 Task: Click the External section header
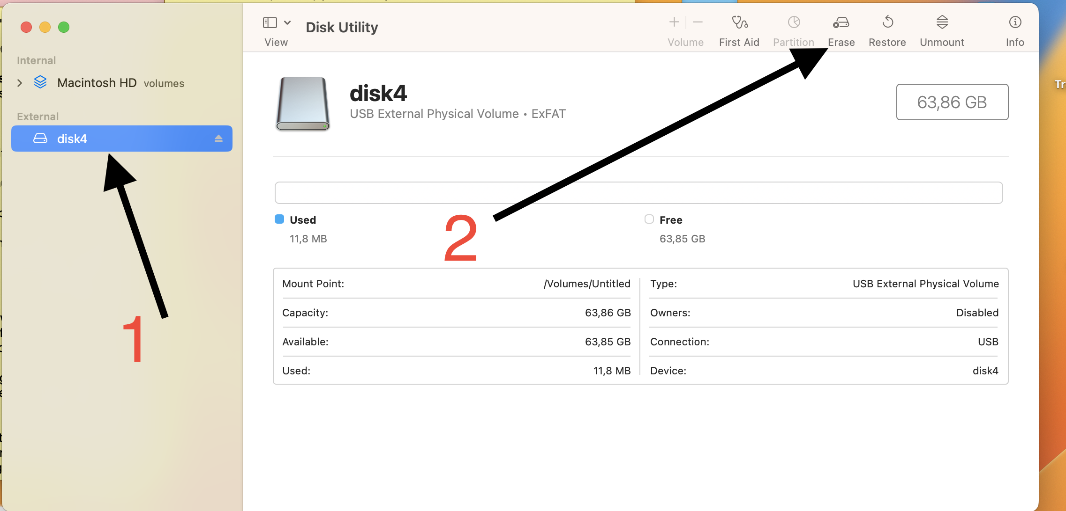[x=38, y=117]
